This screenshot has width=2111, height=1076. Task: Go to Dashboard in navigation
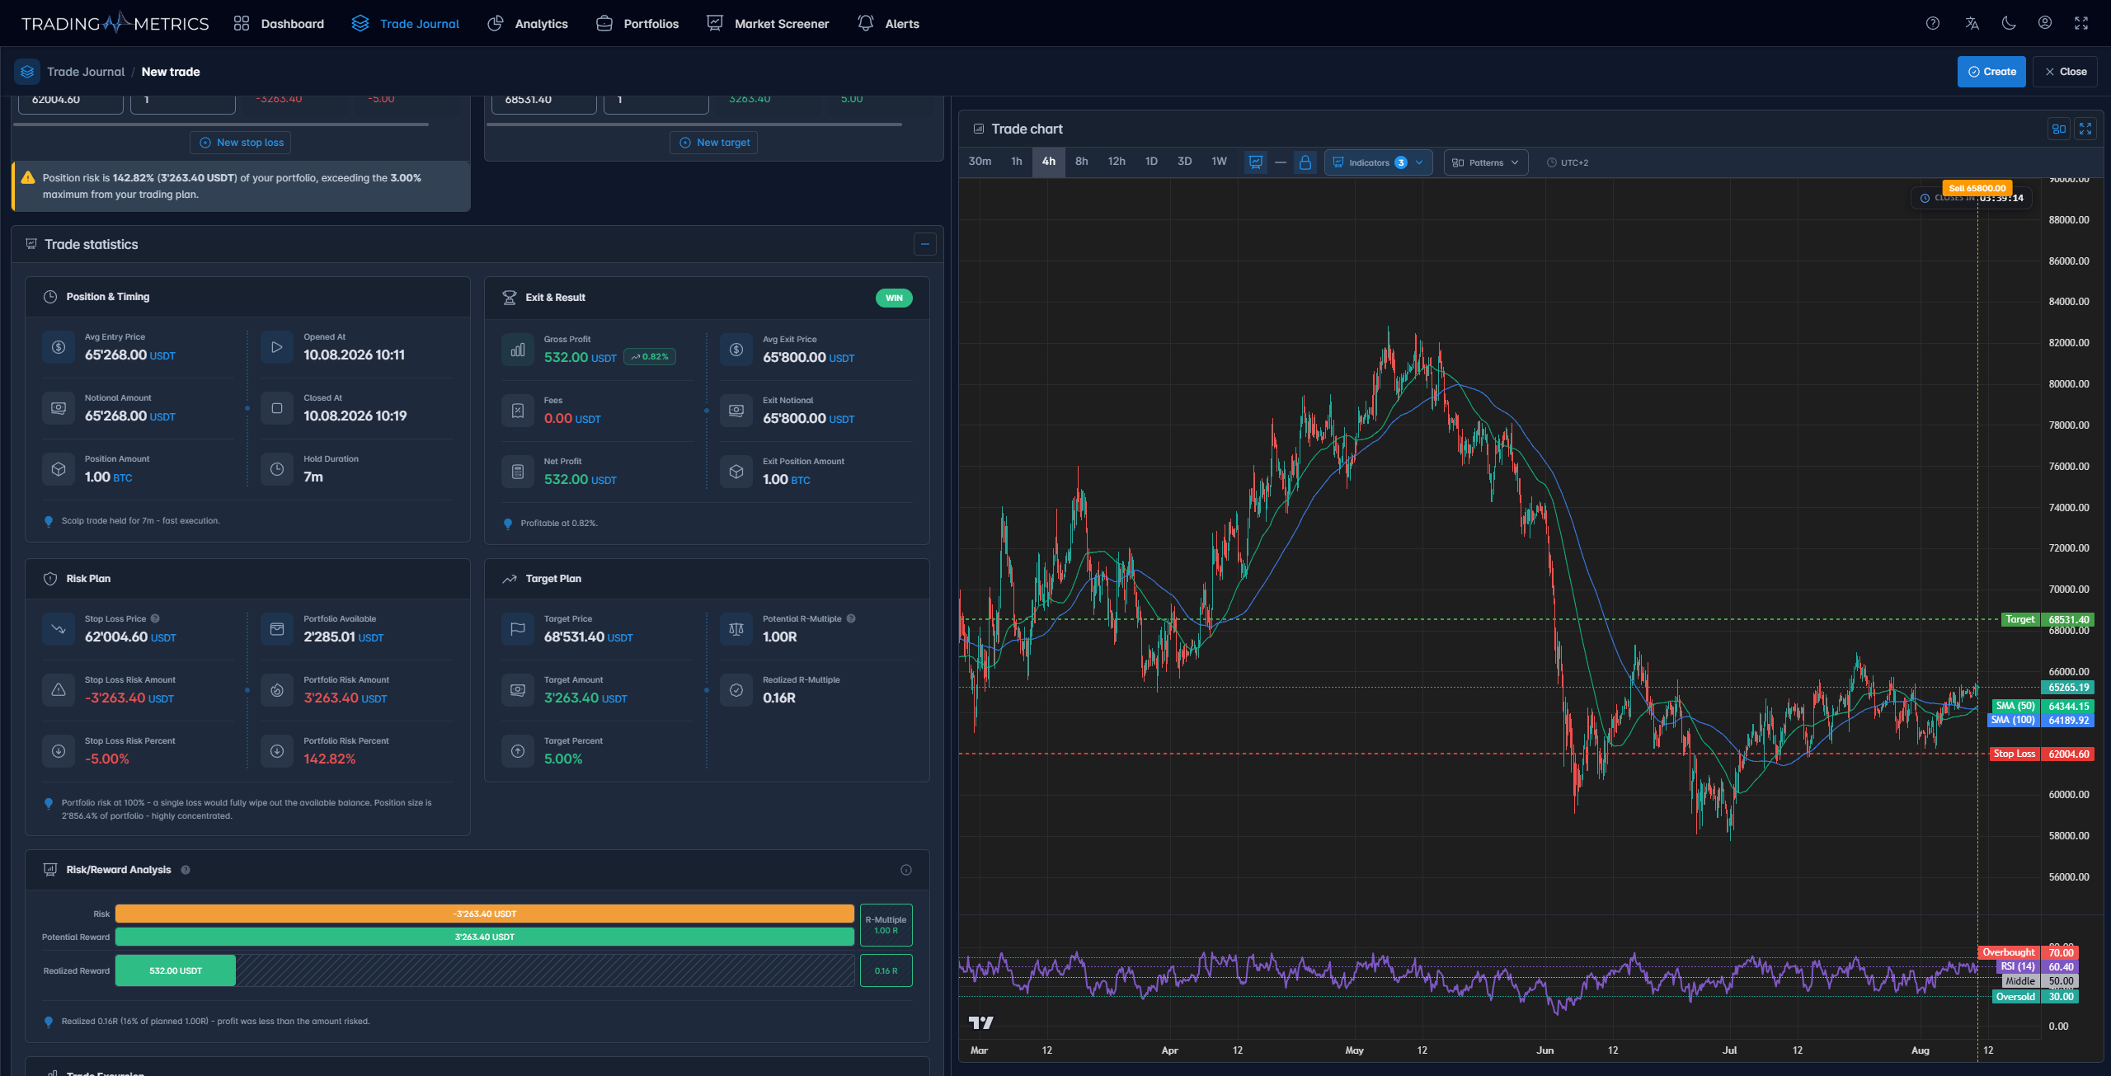279,23
